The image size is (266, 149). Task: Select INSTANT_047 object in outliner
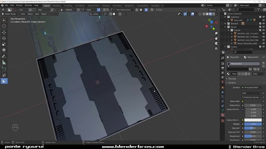(248, 37)
